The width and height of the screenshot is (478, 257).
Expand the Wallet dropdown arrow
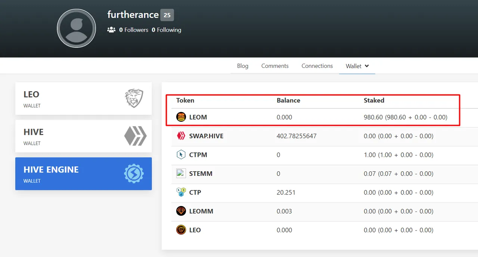tap(367, 66)
